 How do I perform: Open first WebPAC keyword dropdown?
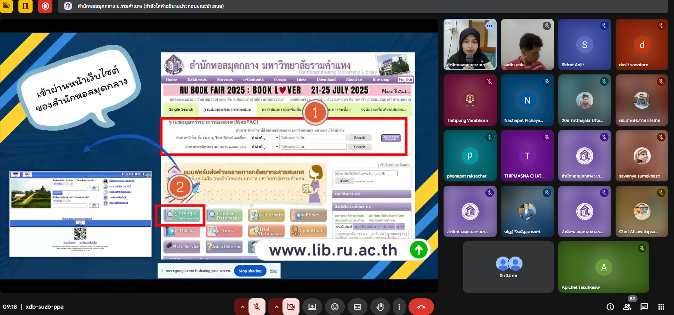[265, 137]
